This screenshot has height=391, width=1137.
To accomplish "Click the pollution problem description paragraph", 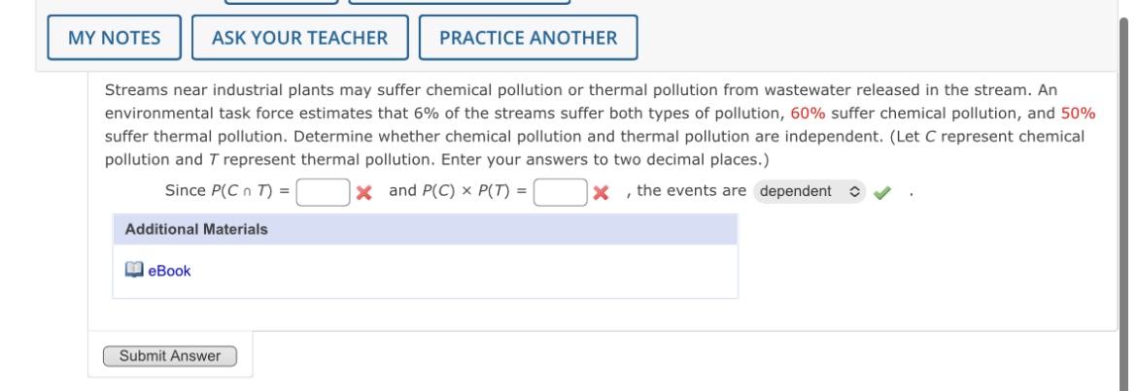I will click(x=583, y=124).
